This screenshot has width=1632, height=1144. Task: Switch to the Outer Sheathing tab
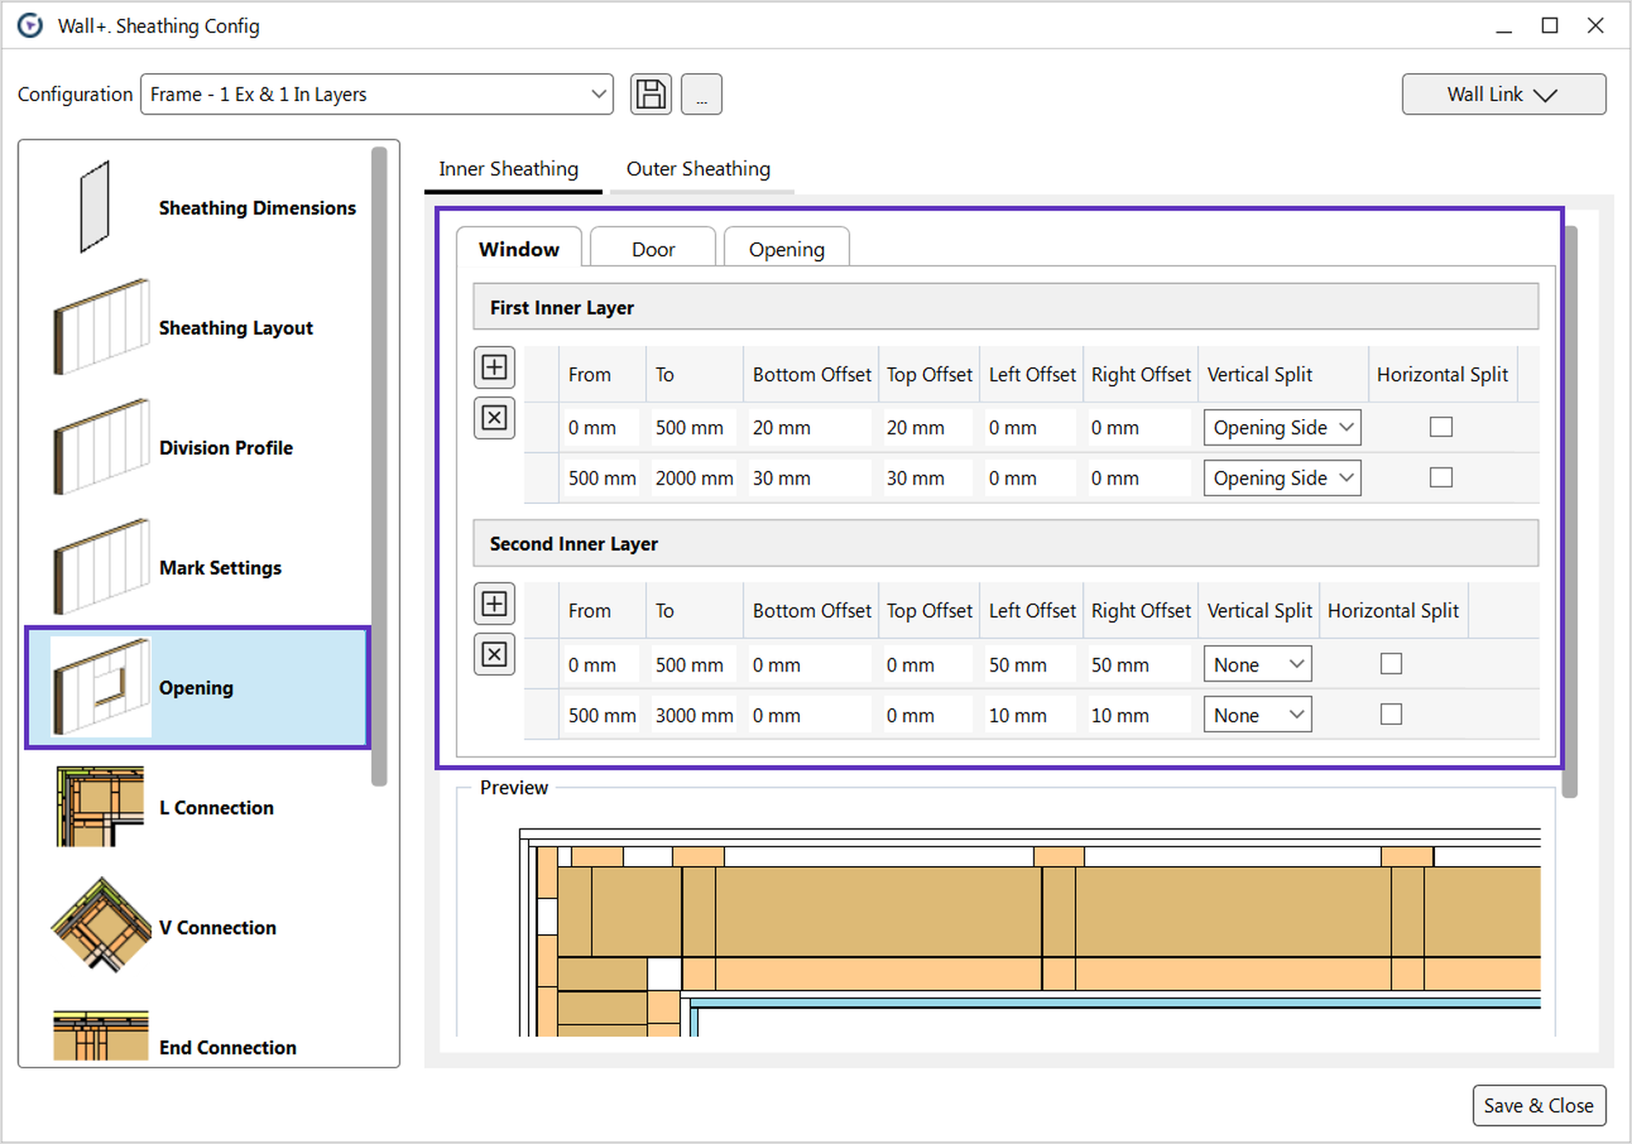(x=698, y=168)
